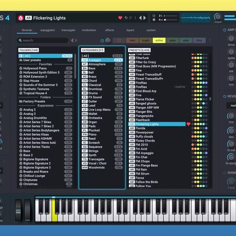The image size is (236, 236).
Task: Switch to the modulation tab
Action: [x=89, y=30]
